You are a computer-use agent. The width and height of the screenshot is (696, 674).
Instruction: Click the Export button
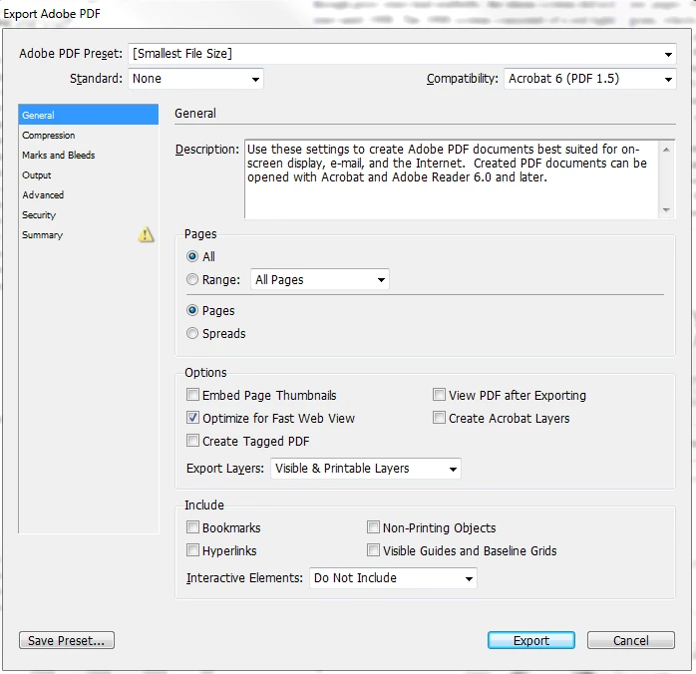tap(531, 640)
